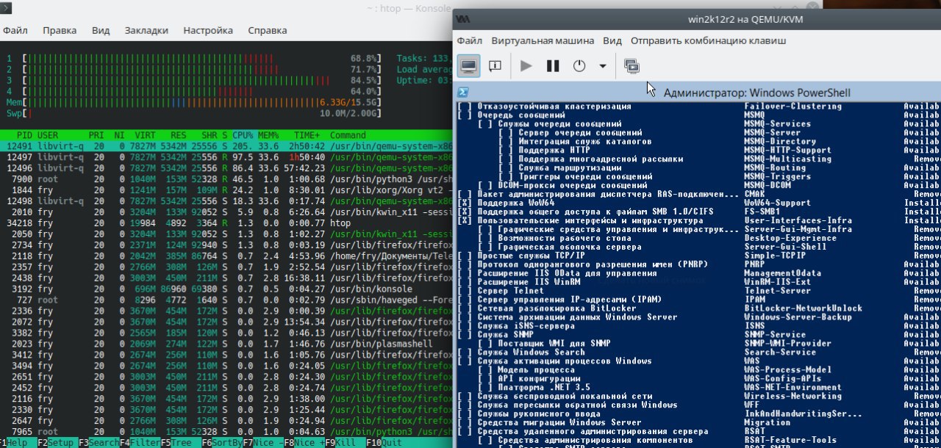Sort htop by RES column header
The height and width of the screenshot is (448, 941).
179,135
